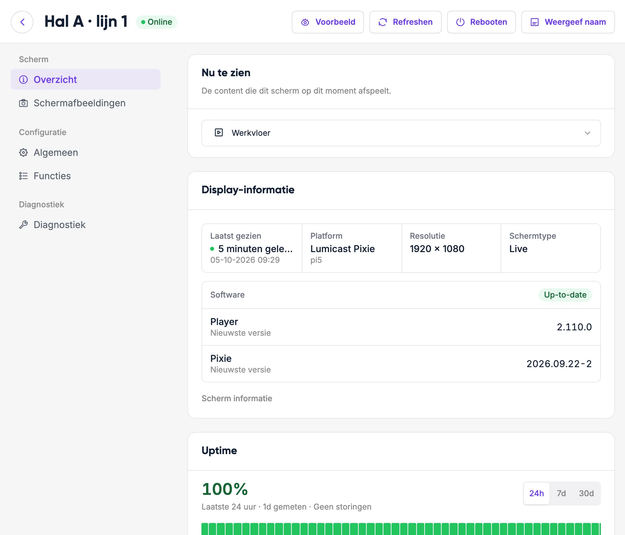Open the Functies page
The width and height of the screenshot is (625, 535).
point(86,176)
